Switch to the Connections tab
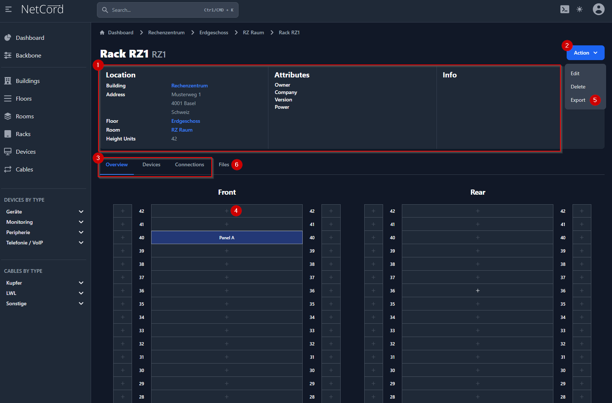 click(x=189, y=165)
